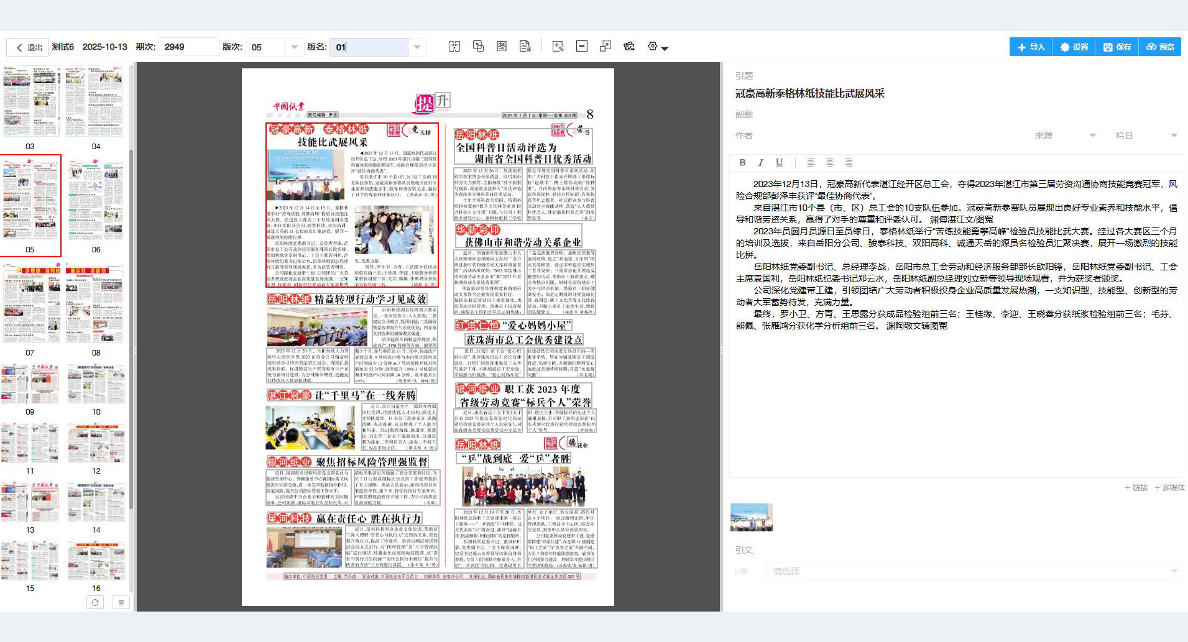This screenshot has height=642, width=1188.
Task: Click the minus square remove-region icon
Action: point(582,47)
